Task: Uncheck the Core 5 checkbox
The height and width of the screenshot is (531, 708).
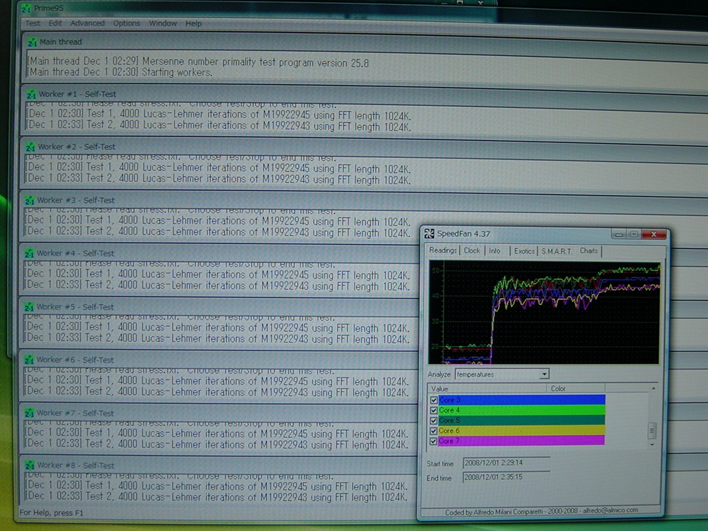Action: [434, 421]
